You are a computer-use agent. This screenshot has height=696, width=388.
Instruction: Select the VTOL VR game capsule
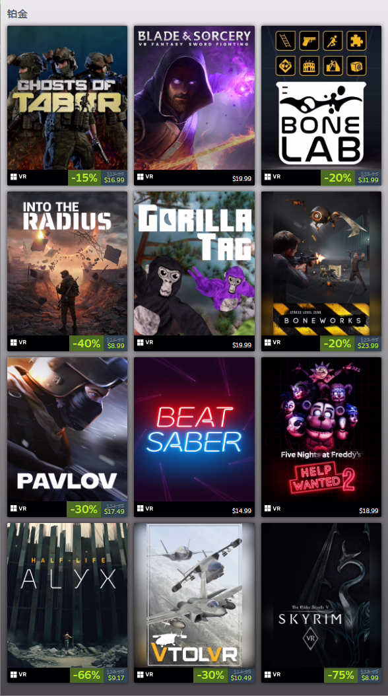(194, 595)
